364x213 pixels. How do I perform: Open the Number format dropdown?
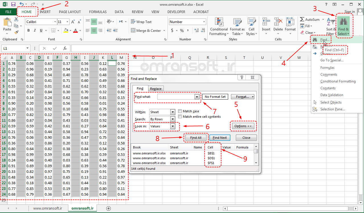(204, 22)
